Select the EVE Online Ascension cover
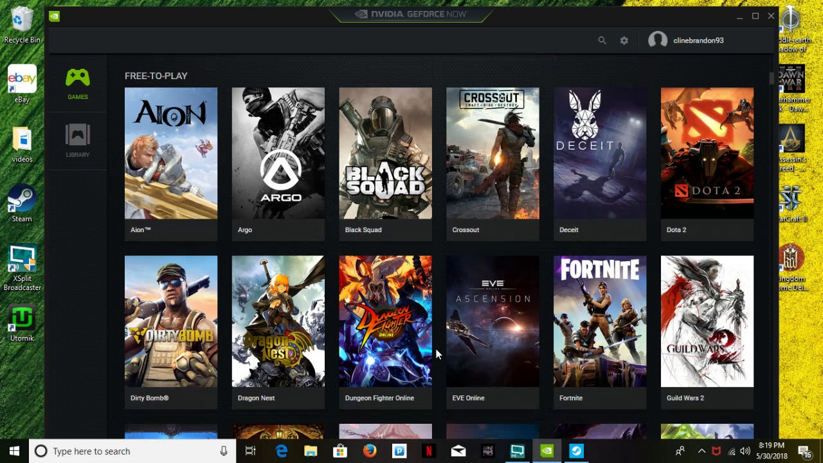The height and width of the screenshot is (463, 823). tap(493, 322)
